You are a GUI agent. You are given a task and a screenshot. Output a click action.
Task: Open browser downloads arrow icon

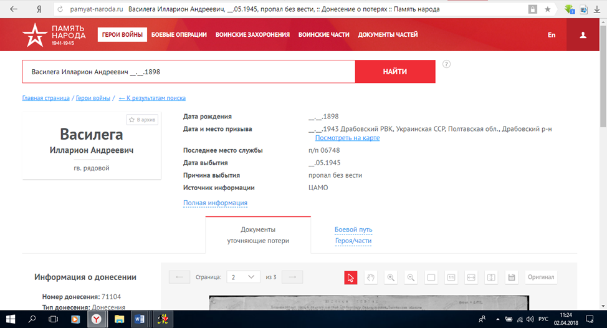pos(597,10)
